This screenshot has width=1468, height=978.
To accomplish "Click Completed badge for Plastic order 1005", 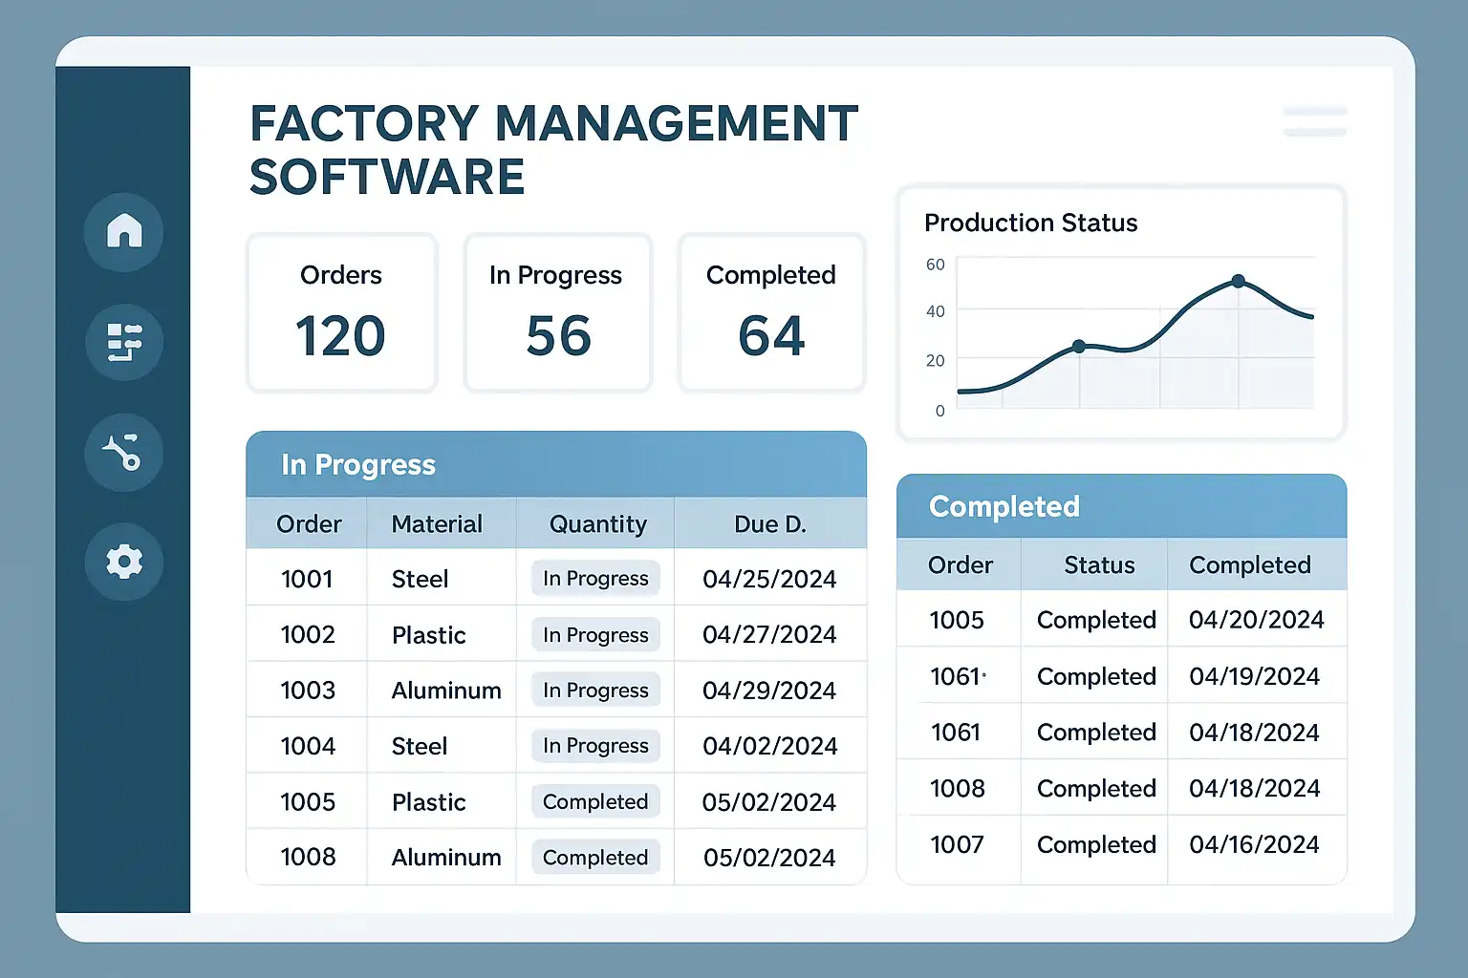I will (595, 802).
